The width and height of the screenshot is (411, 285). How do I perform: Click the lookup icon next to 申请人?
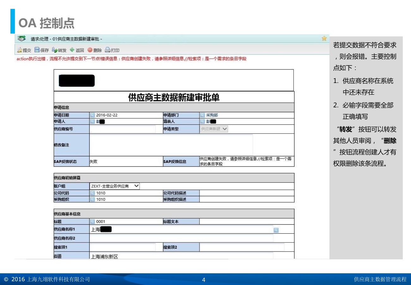tap(93, 121)
